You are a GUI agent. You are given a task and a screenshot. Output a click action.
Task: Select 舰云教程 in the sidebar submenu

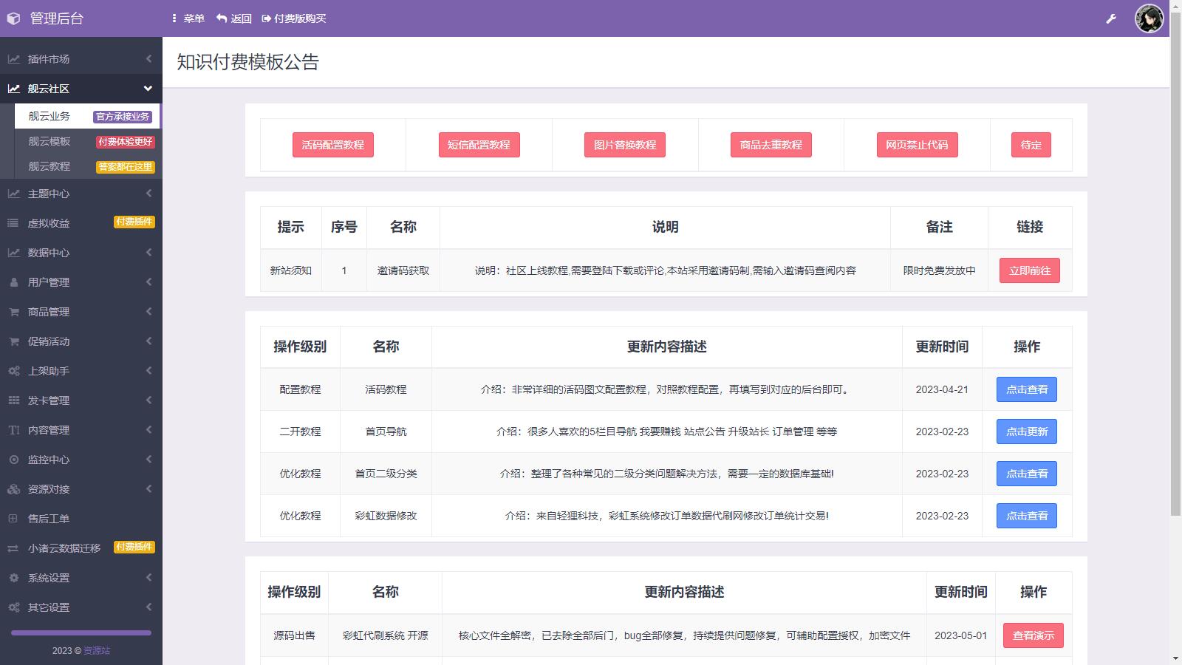pyautogui.click(x=49, y=166)
